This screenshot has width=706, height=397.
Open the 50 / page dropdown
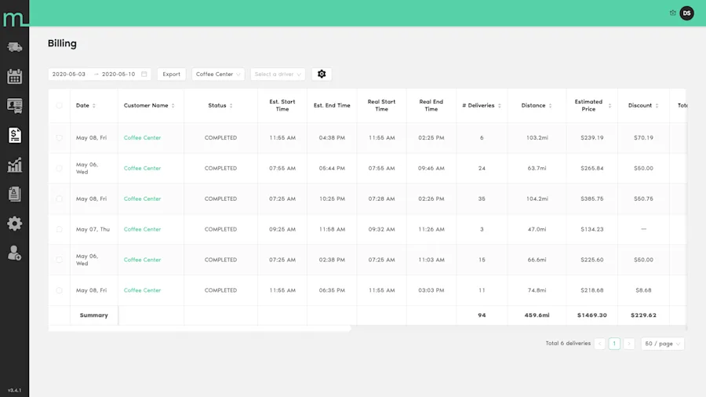tap(662, 344)
